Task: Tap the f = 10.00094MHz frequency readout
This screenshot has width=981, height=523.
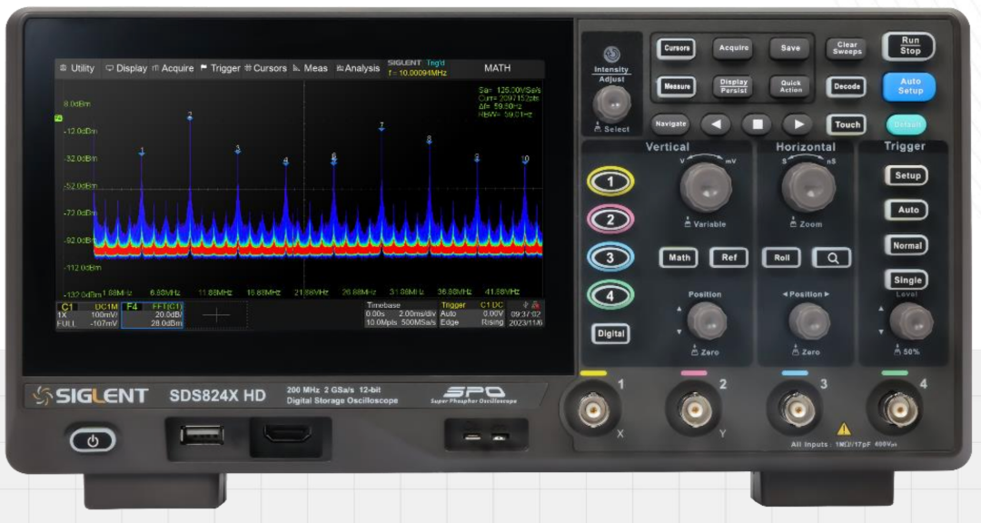Action: point(417,74)
